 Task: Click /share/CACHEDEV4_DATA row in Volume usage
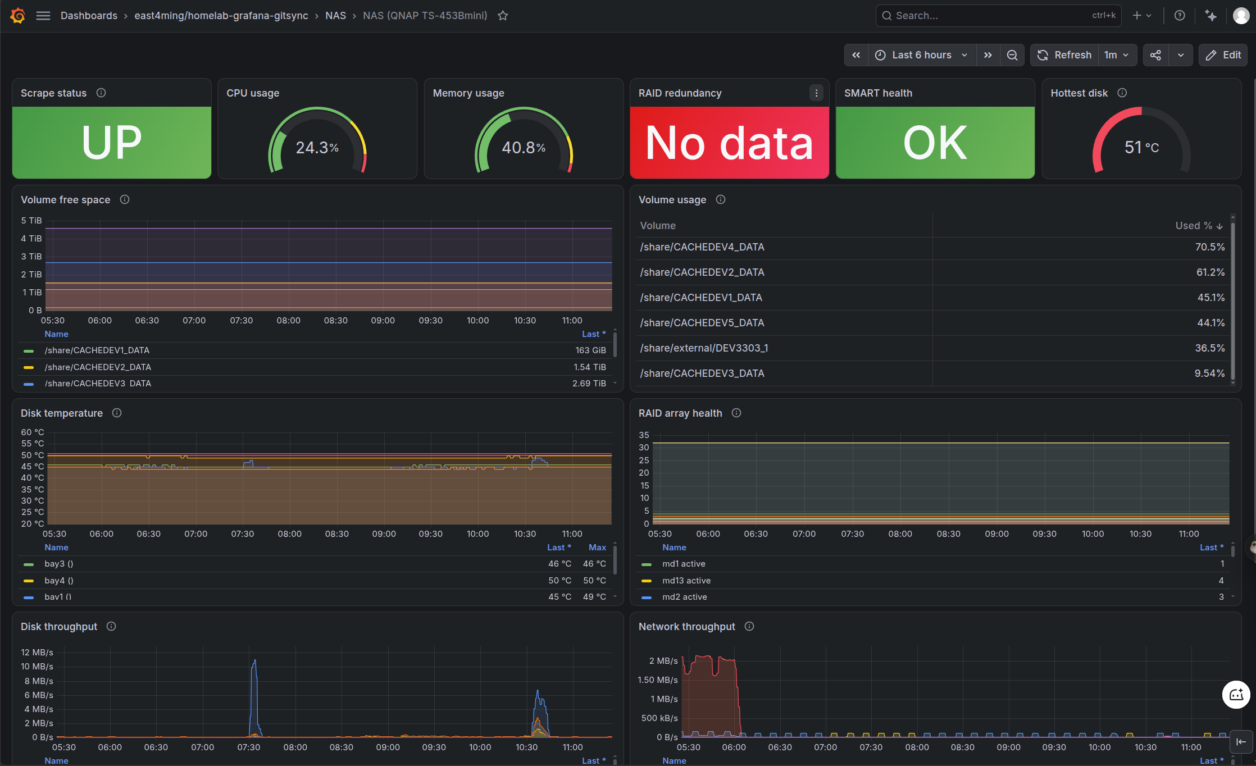pyautogui.click(x=932, y=247)
